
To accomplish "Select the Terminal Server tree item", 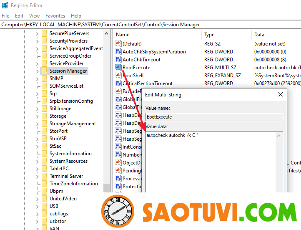I will [x=66, y=176].
